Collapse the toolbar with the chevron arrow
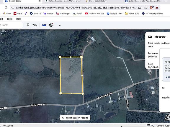This screenshot has height=127, width=170. (x=60, y=25)
